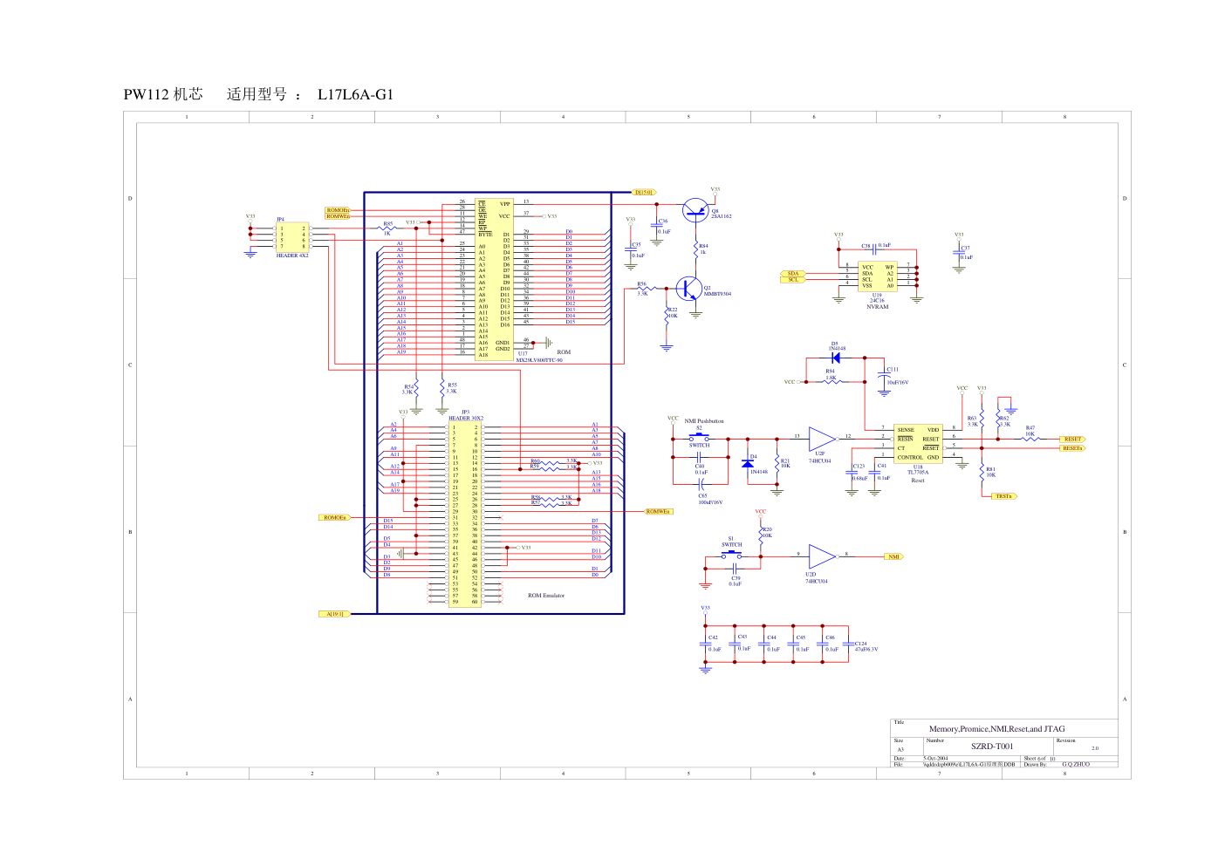The height and width of the screenshot is (866, 1225).
Task: Click the Q8 2SA1162 transistor symbol
Action: click(696, 208)
